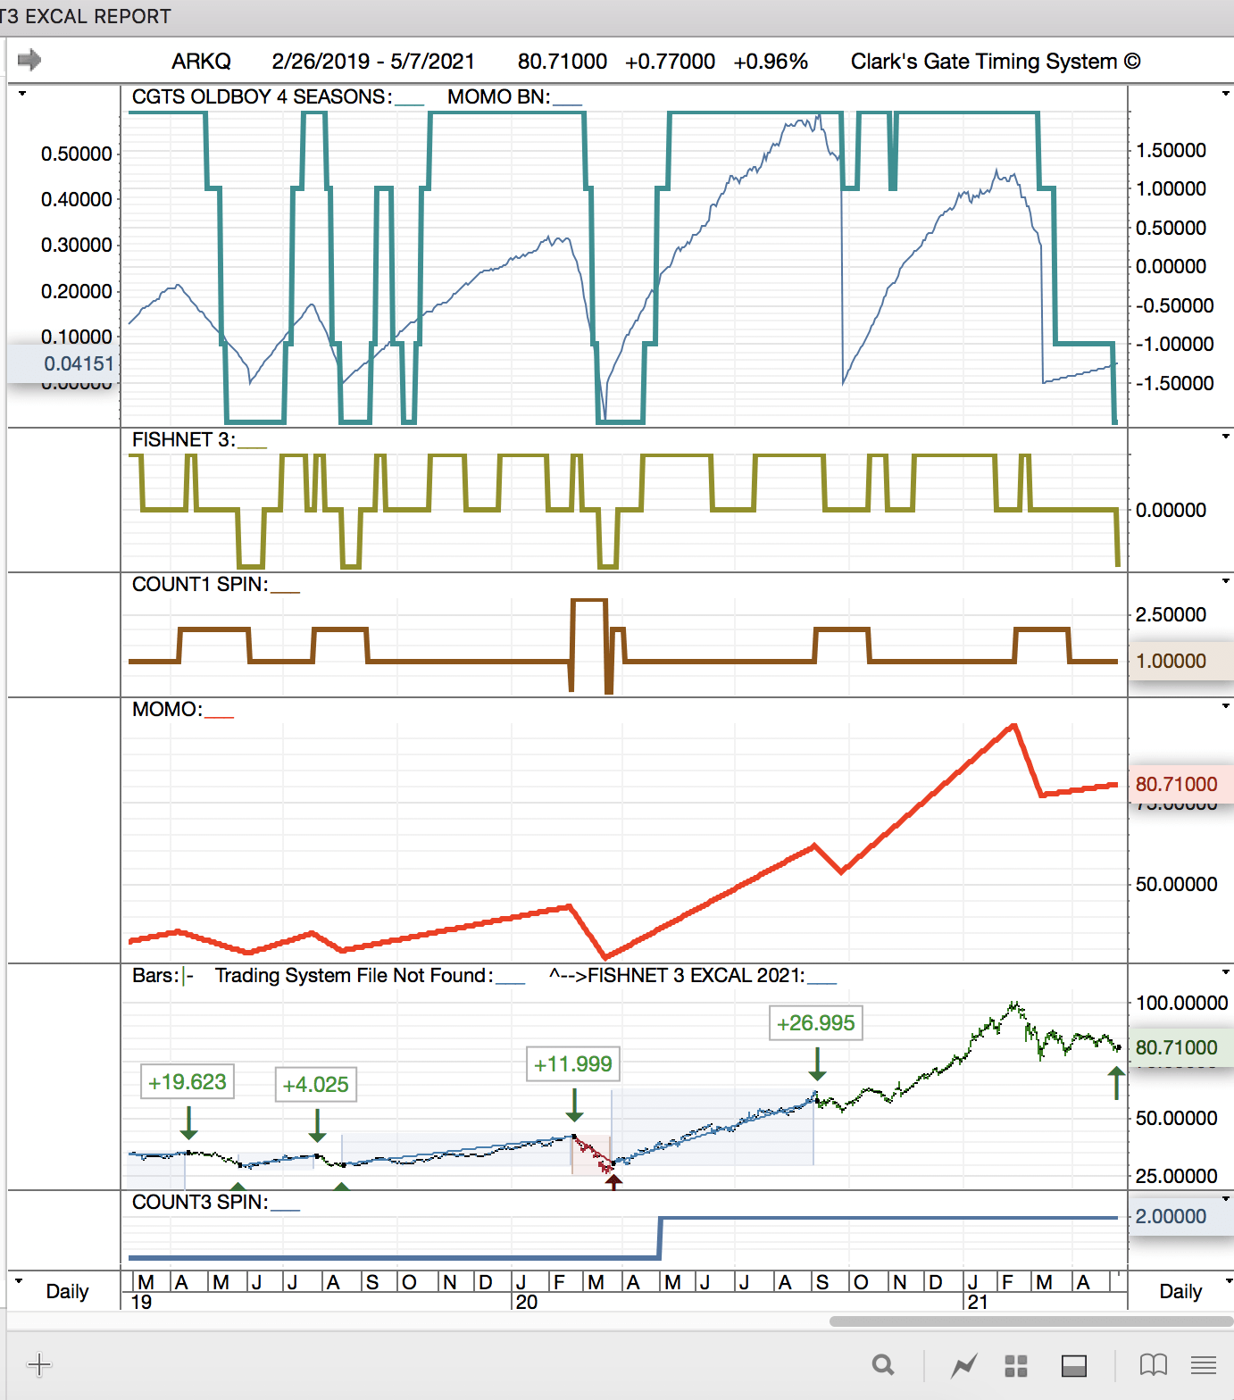This screenshot has height=1400, width=1234.
Task: Click the red line sample beside the MOMO panel label
Action: coord(219,716)
